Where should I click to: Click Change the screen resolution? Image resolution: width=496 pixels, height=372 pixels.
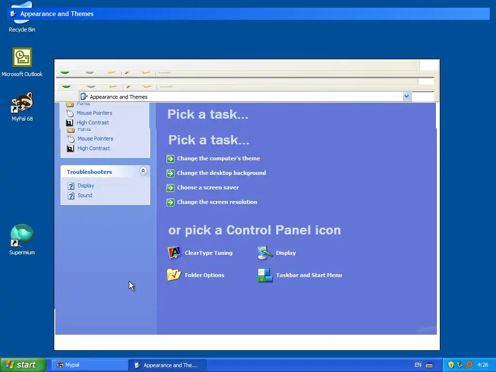tap(212, 202)
